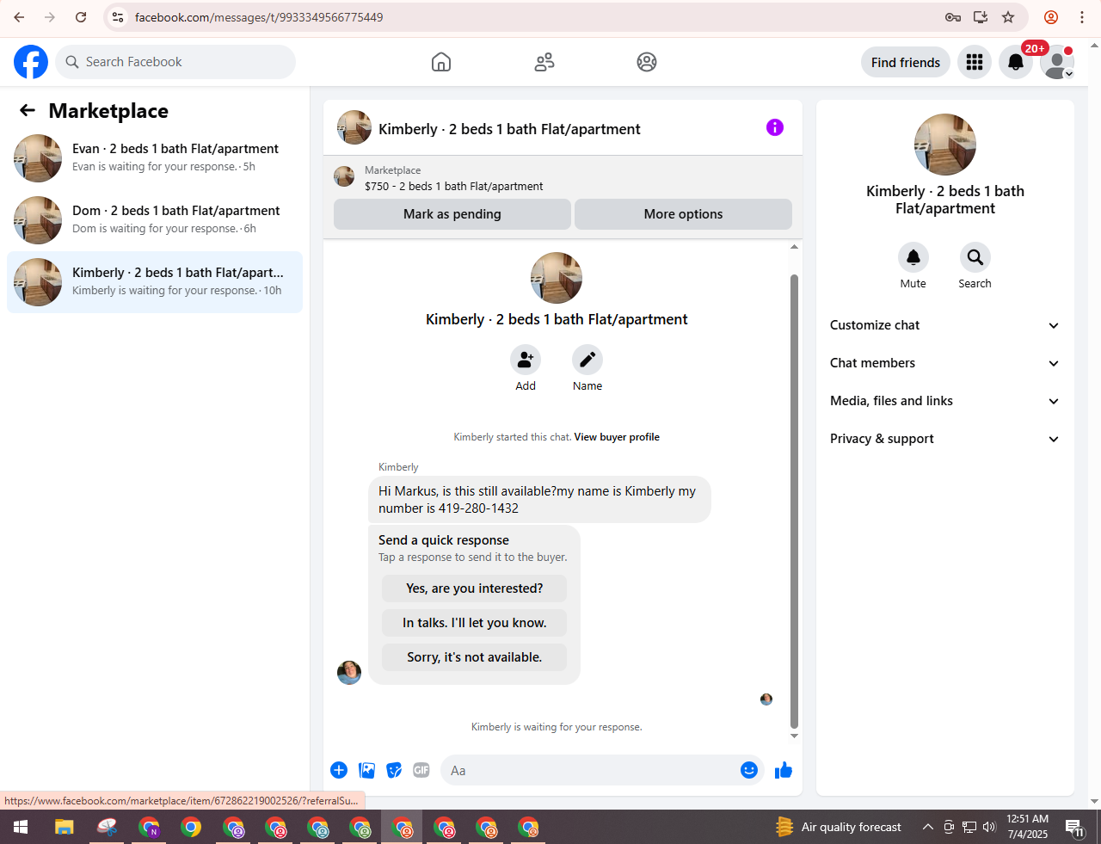Screen dimensions: 1101x844
Task: Click the Facebook logo
Action: click(31, 62)
